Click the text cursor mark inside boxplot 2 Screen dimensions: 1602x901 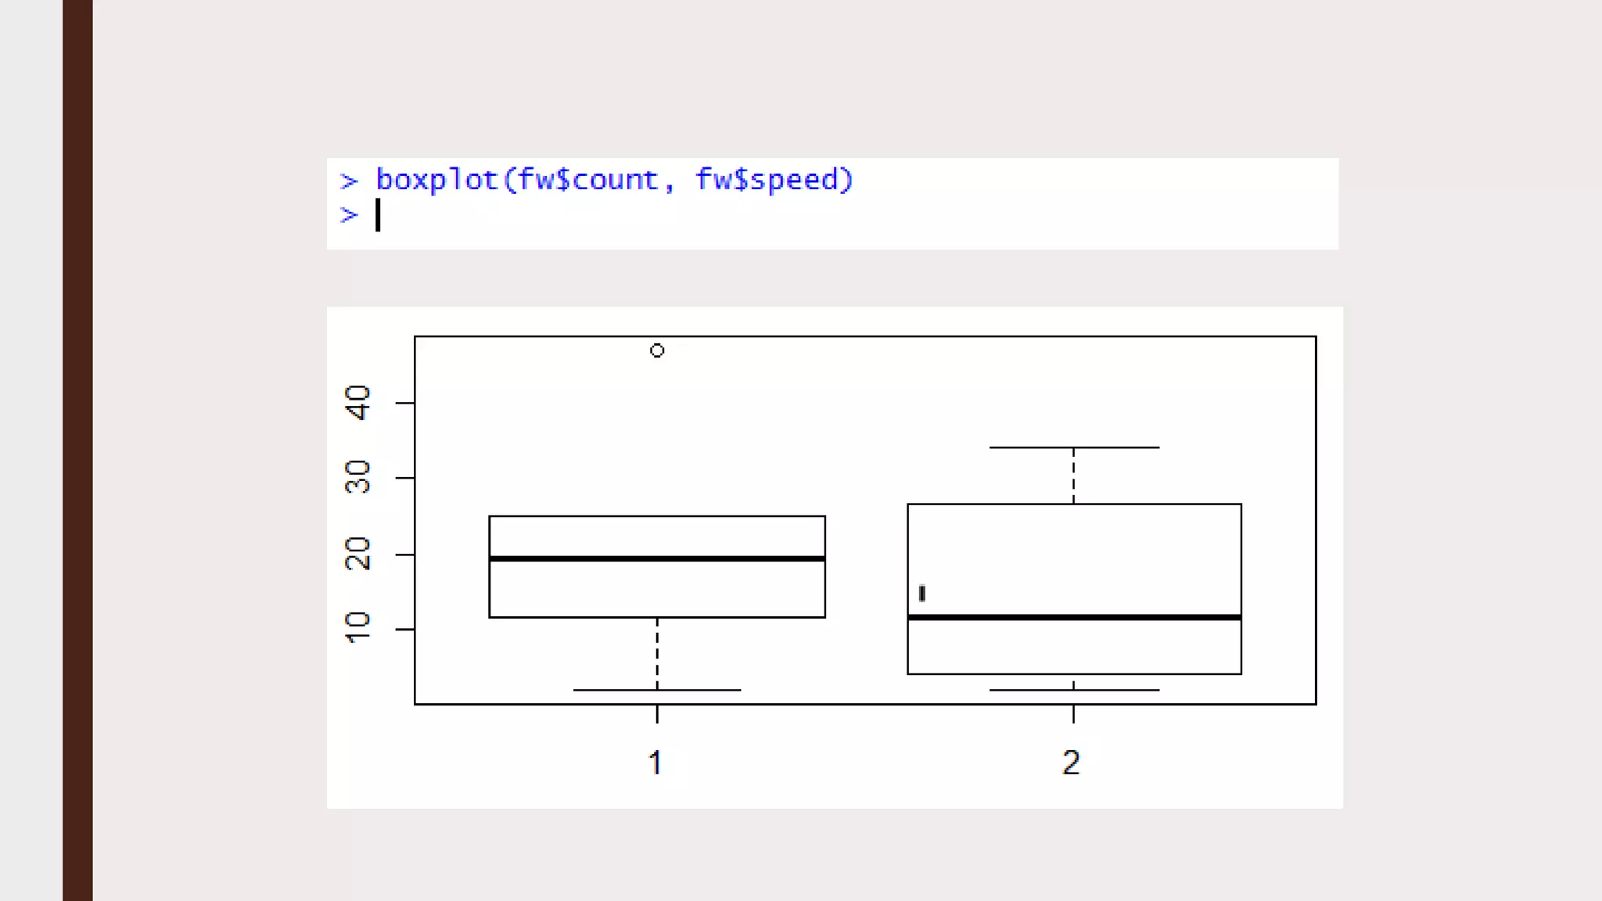pos(922,594)
